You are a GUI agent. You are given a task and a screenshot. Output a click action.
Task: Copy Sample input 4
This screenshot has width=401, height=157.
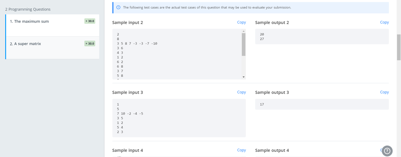click(241, 150)
